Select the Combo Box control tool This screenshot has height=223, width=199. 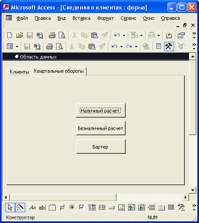(92, 208)
